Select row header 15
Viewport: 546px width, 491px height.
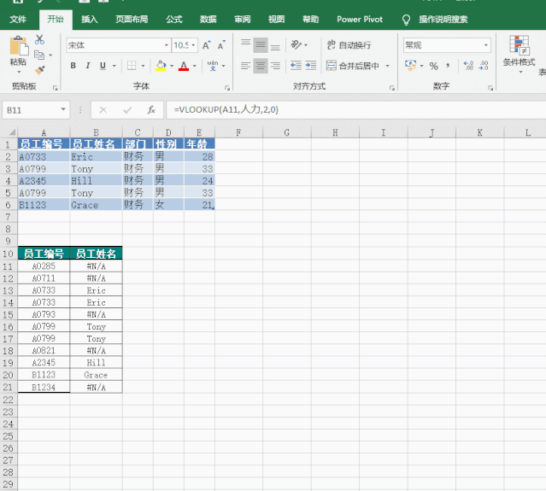pyautogui.click(x=9, y=314)
